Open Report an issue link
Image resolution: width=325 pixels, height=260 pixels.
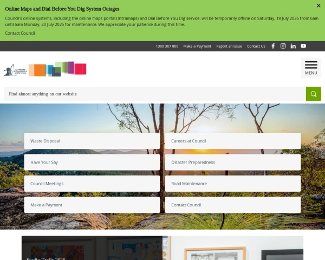229,46
